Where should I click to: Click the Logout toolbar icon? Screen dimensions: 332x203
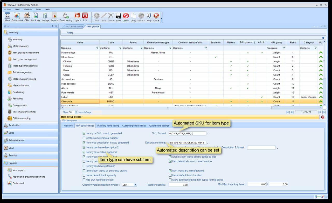(77, 17)
